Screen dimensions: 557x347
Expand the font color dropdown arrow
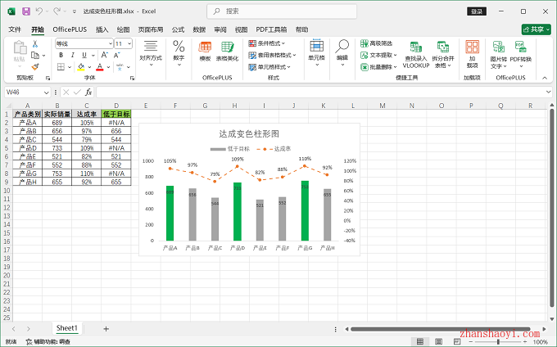[108, 67]
